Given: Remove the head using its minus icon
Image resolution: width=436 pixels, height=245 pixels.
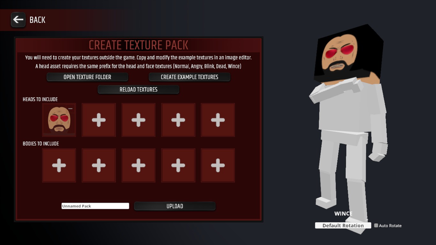Looking at the screenshot, I should 71,109.
